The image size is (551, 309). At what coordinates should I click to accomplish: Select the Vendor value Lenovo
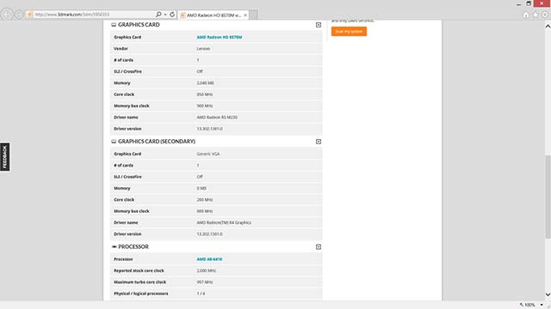tap(203, 49)
